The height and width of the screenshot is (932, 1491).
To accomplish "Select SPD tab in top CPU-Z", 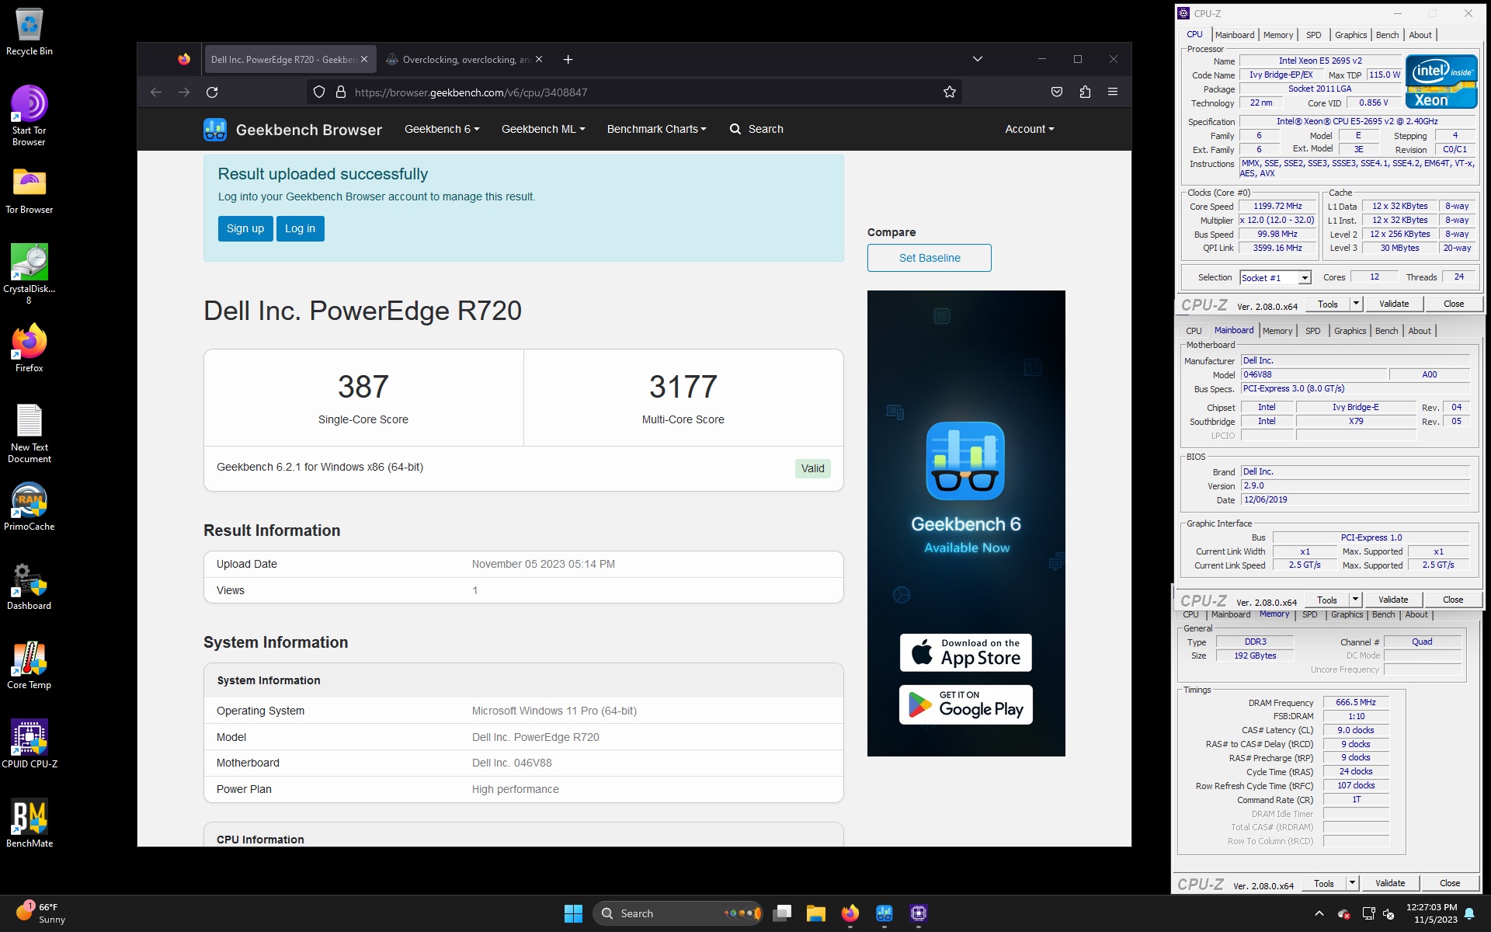I will coord(1314,35).
